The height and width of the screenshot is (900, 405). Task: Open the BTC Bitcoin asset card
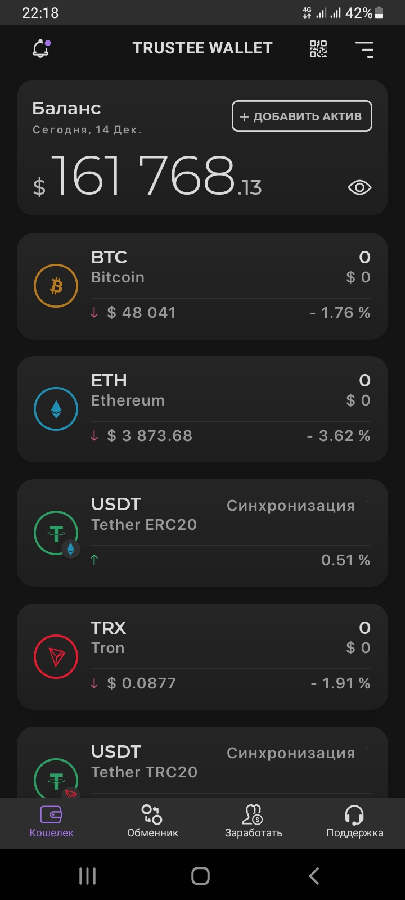(x=202, y=286)
